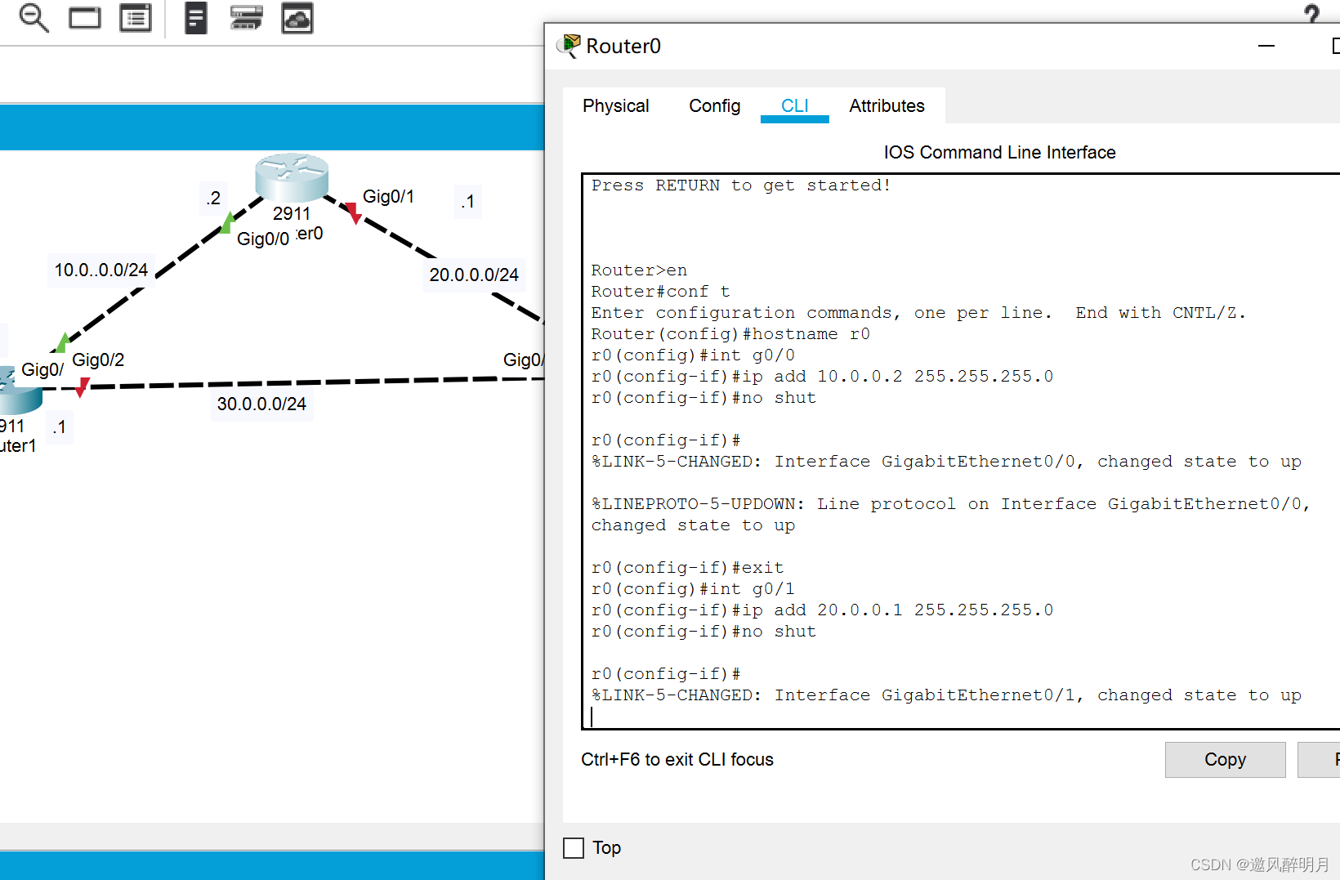Image resolution: width=1340 pixels, height=880 pixels.
Task: Open the Config tab
Action: (x=715, y=105)
